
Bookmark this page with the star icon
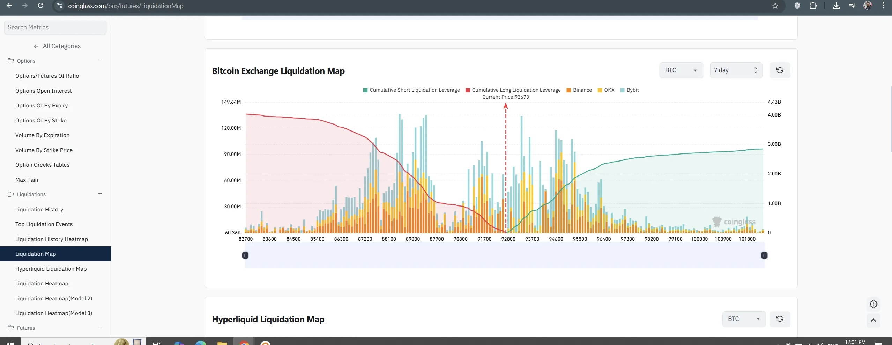(775, 6)
